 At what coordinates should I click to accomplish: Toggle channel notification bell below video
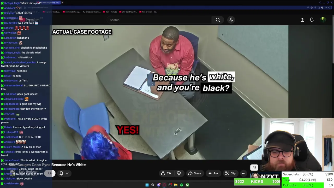[61, 173]
